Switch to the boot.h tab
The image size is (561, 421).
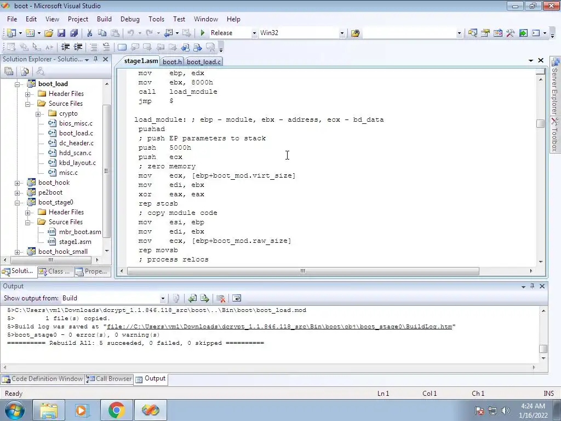click(172, 61)
